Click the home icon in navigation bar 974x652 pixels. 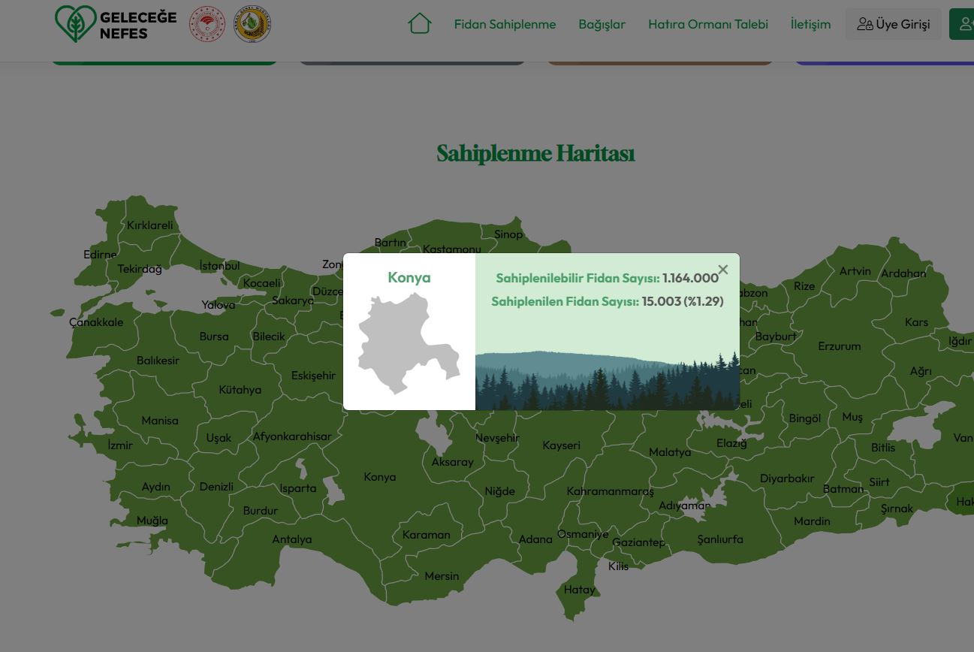pos(419,24)
